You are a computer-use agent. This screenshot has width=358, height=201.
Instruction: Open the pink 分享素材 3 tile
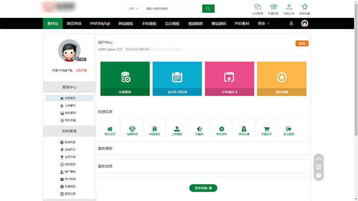pyautogui.click(x=230, y=79)
